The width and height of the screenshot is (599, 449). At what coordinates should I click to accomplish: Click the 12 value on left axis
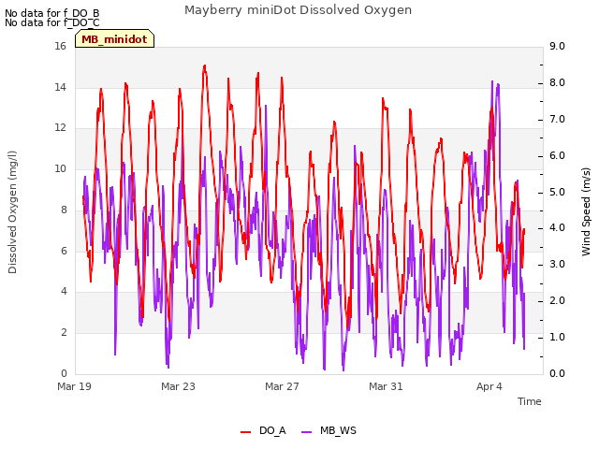click(60, 128)
